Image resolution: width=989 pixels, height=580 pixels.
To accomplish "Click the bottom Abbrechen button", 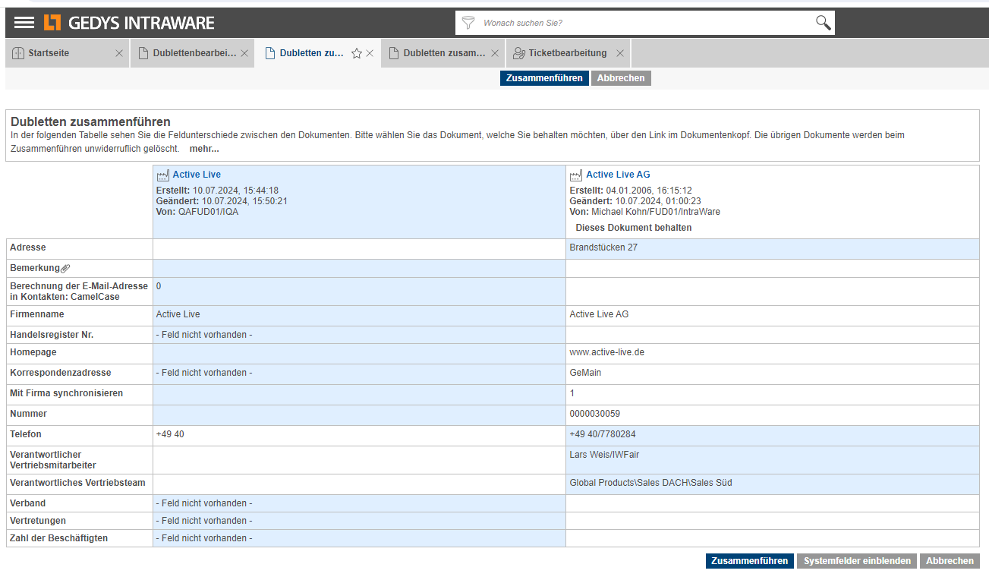I will 950,561.
